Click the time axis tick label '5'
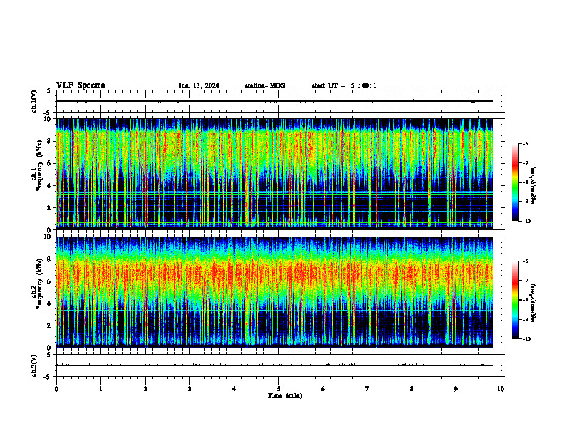 click(x=278, y=389)
